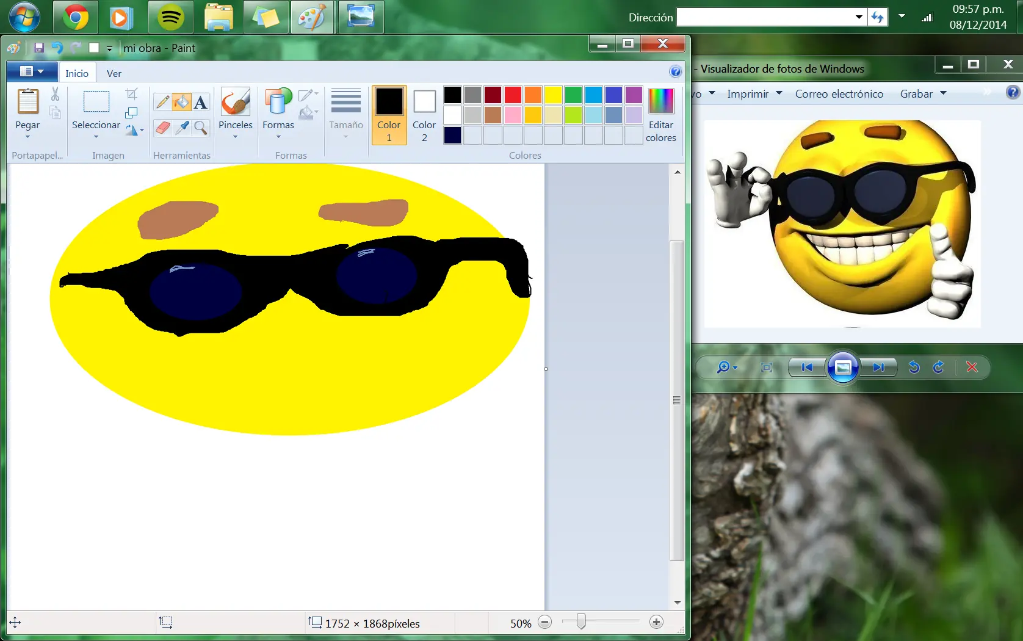Open Spotify from the taskbar

(170, 16)
